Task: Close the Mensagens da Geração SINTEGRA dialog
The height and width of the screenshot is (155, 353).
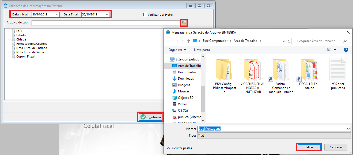Action: [x=348, y=32]
